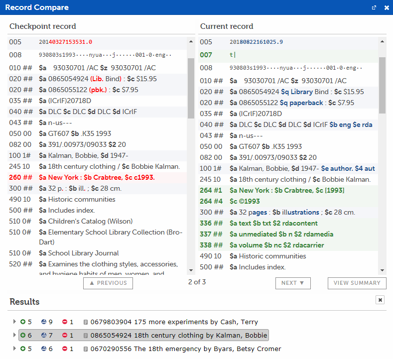Click book icon beside 0679803904 result
The image size is (393, 359).
click(85, 322)
